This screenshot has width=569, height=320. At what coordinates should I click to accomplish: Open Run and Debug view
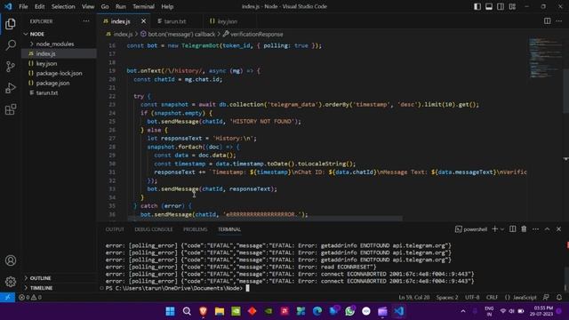point(11,88)
